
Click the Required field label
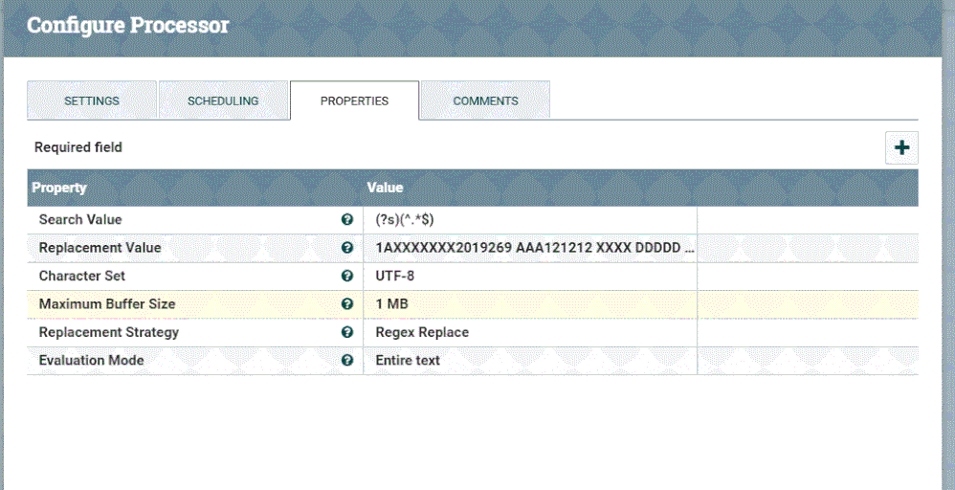(x=78, y=147)
